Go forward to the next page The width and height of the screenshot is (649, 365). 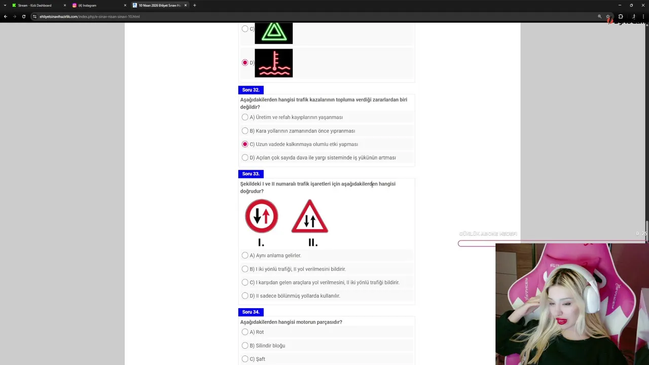click(x=14, y=16)
